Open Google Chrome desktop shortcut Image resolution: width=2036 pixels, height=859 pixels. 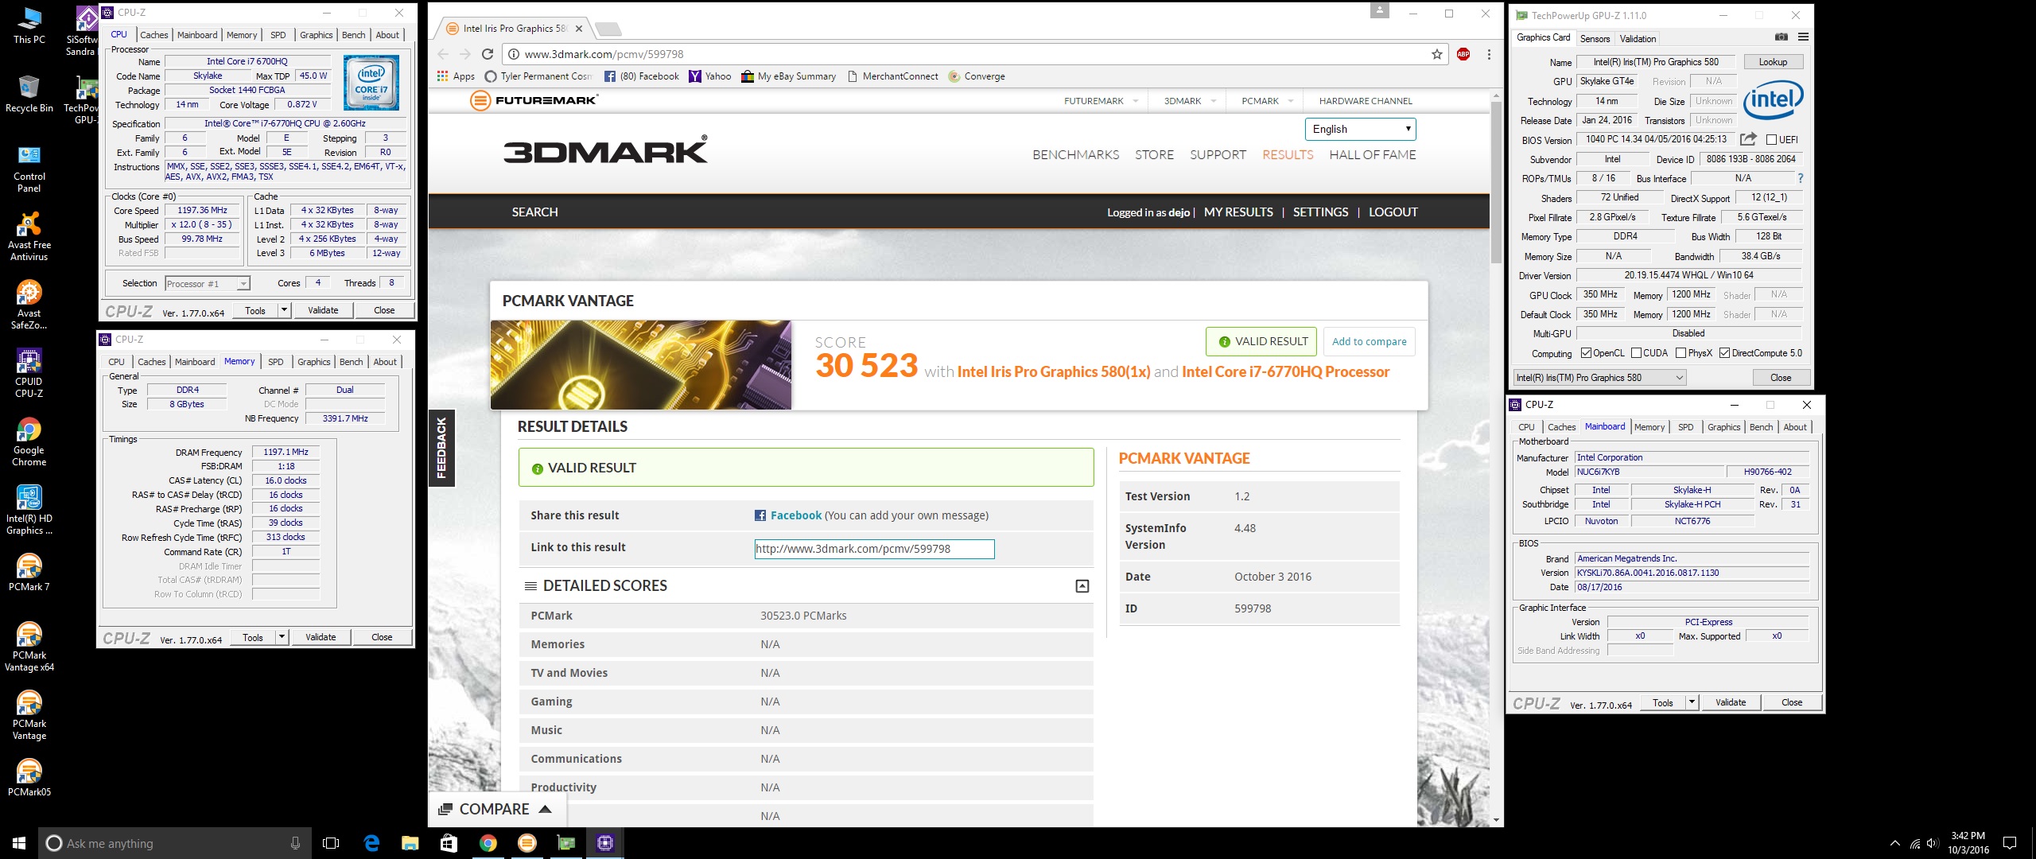pos(29,442)
